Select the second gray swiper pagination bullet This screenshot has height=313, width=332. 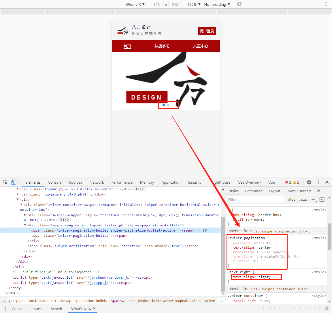[168, 105]
